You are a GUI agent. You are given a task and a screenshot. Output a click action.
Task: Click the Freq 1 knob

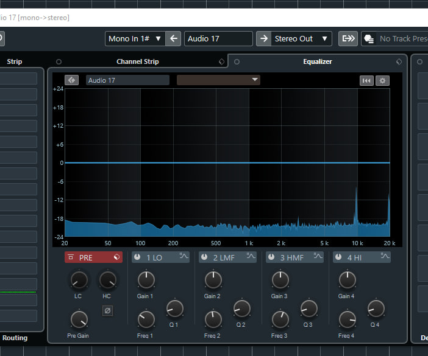146,319
